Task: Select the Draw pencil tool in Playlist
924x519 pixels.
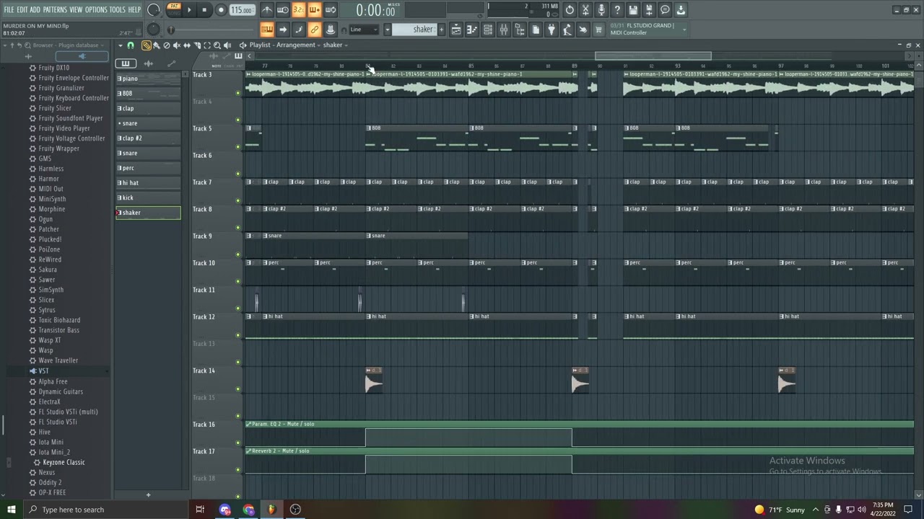Action: pos(147,45)
